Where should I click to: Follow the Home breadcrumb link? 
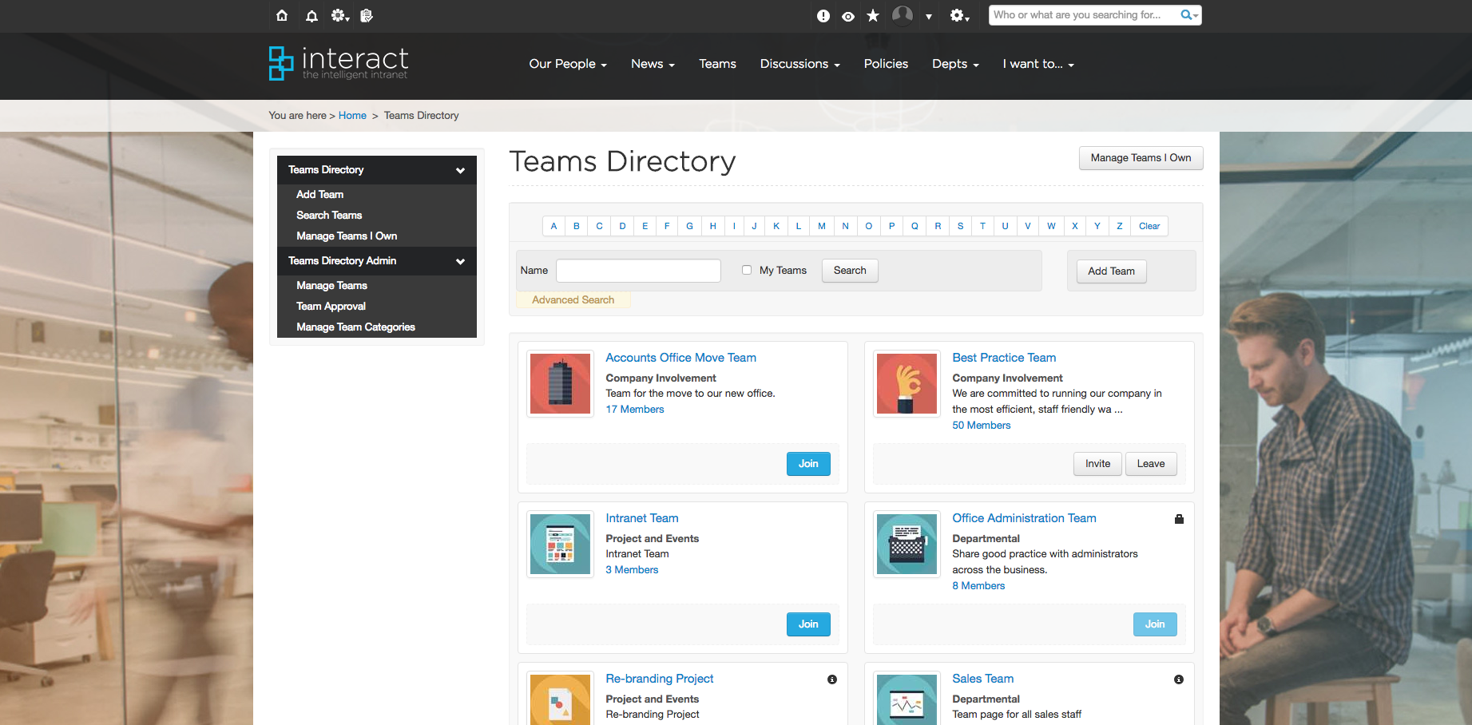click(352, 116)
